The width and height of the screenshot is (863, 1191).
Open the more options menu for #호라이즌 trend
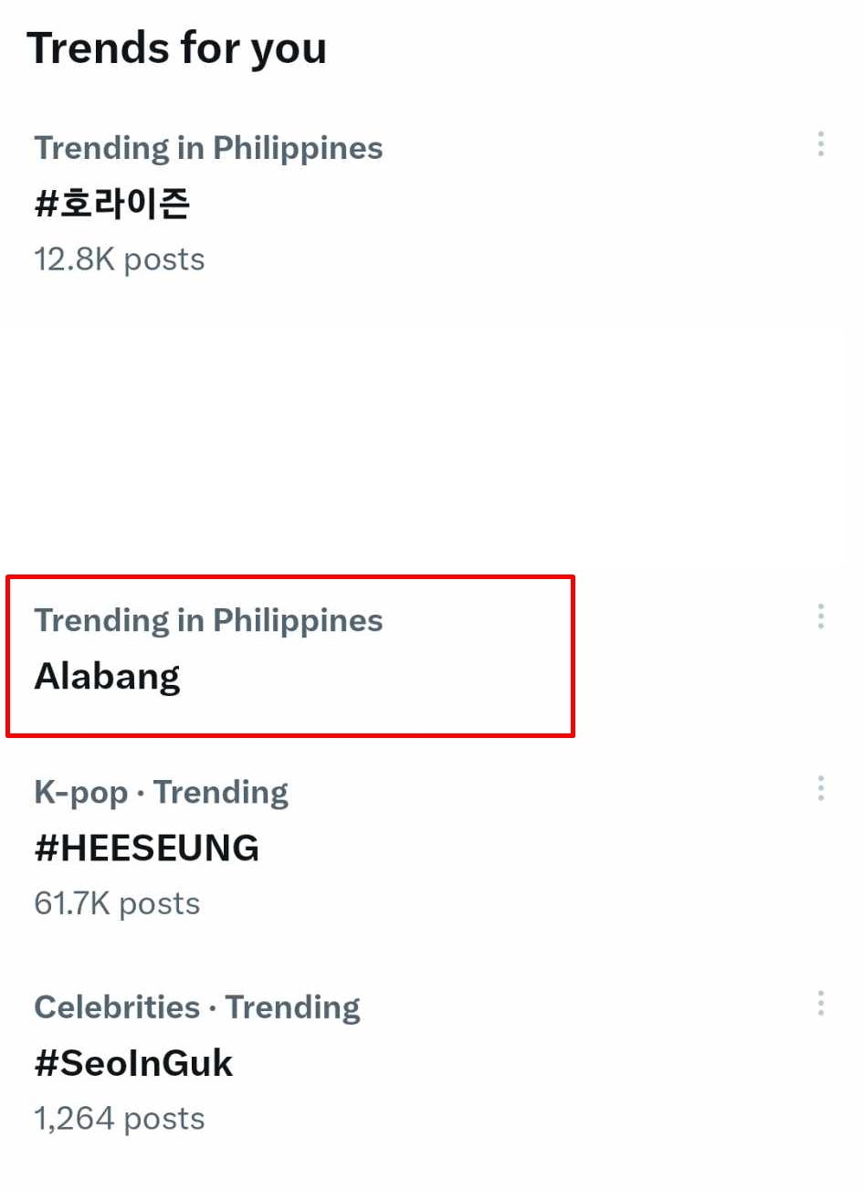tap(821, 145)
